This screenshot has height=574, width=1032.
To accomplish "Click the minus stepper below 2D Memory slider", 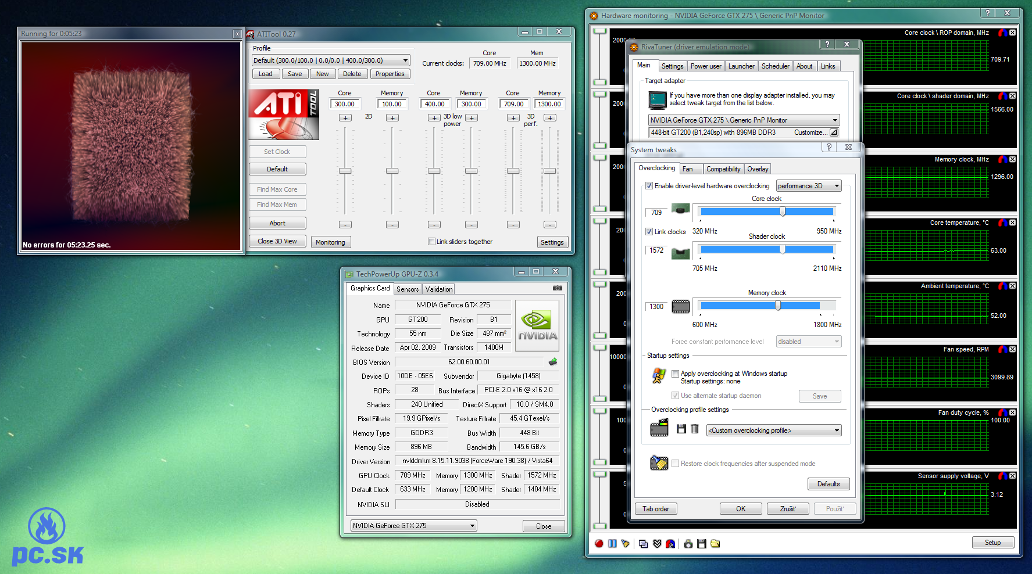I will pyautogui.click(x=392, y=225).
